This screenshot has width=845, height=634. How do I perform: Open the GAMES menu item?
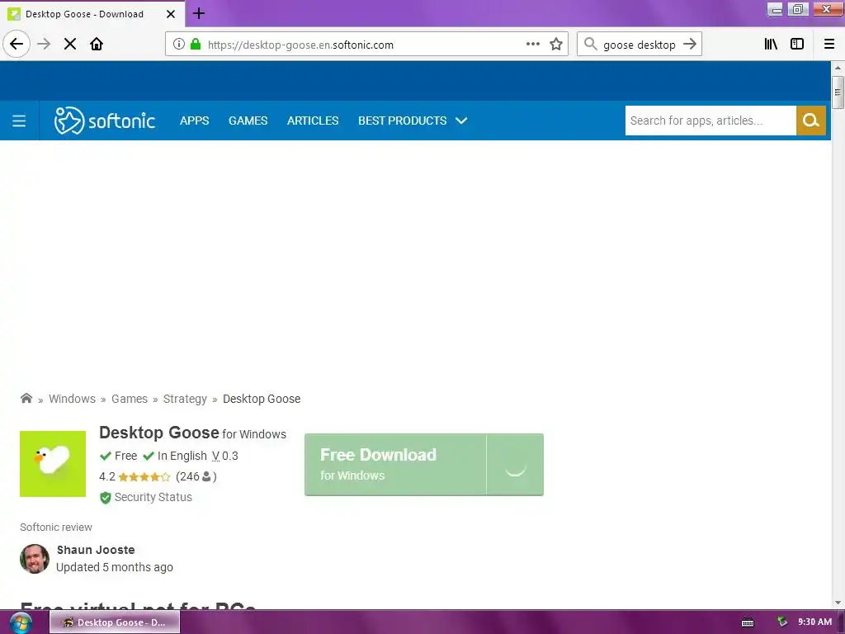tap(248, 121)
